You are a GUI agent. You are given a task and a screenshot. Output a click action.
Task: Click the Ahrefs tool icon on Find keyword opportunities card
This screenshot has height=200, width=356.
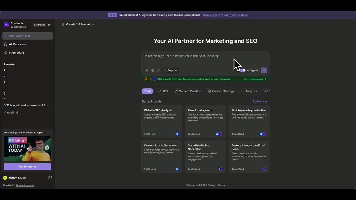tap(261, 134)
